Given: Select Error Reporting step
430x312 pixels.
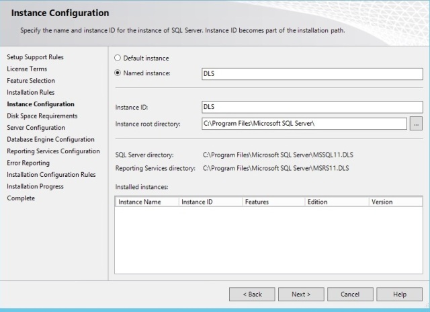Looking at the screenshot, I should coord(28,163).
